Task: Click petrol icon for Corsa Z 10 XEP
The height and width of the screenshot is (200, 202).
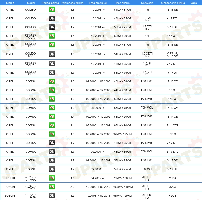Action: coord(52,90)
